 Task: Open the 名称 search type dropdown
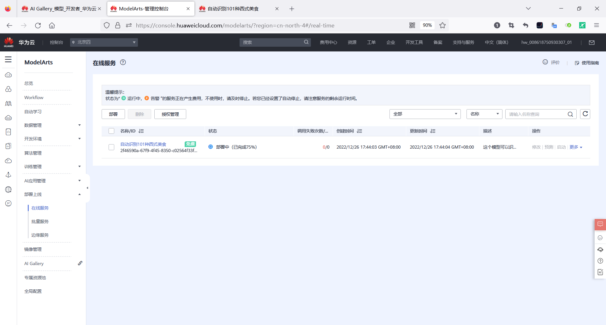click(x=484, y=114)
